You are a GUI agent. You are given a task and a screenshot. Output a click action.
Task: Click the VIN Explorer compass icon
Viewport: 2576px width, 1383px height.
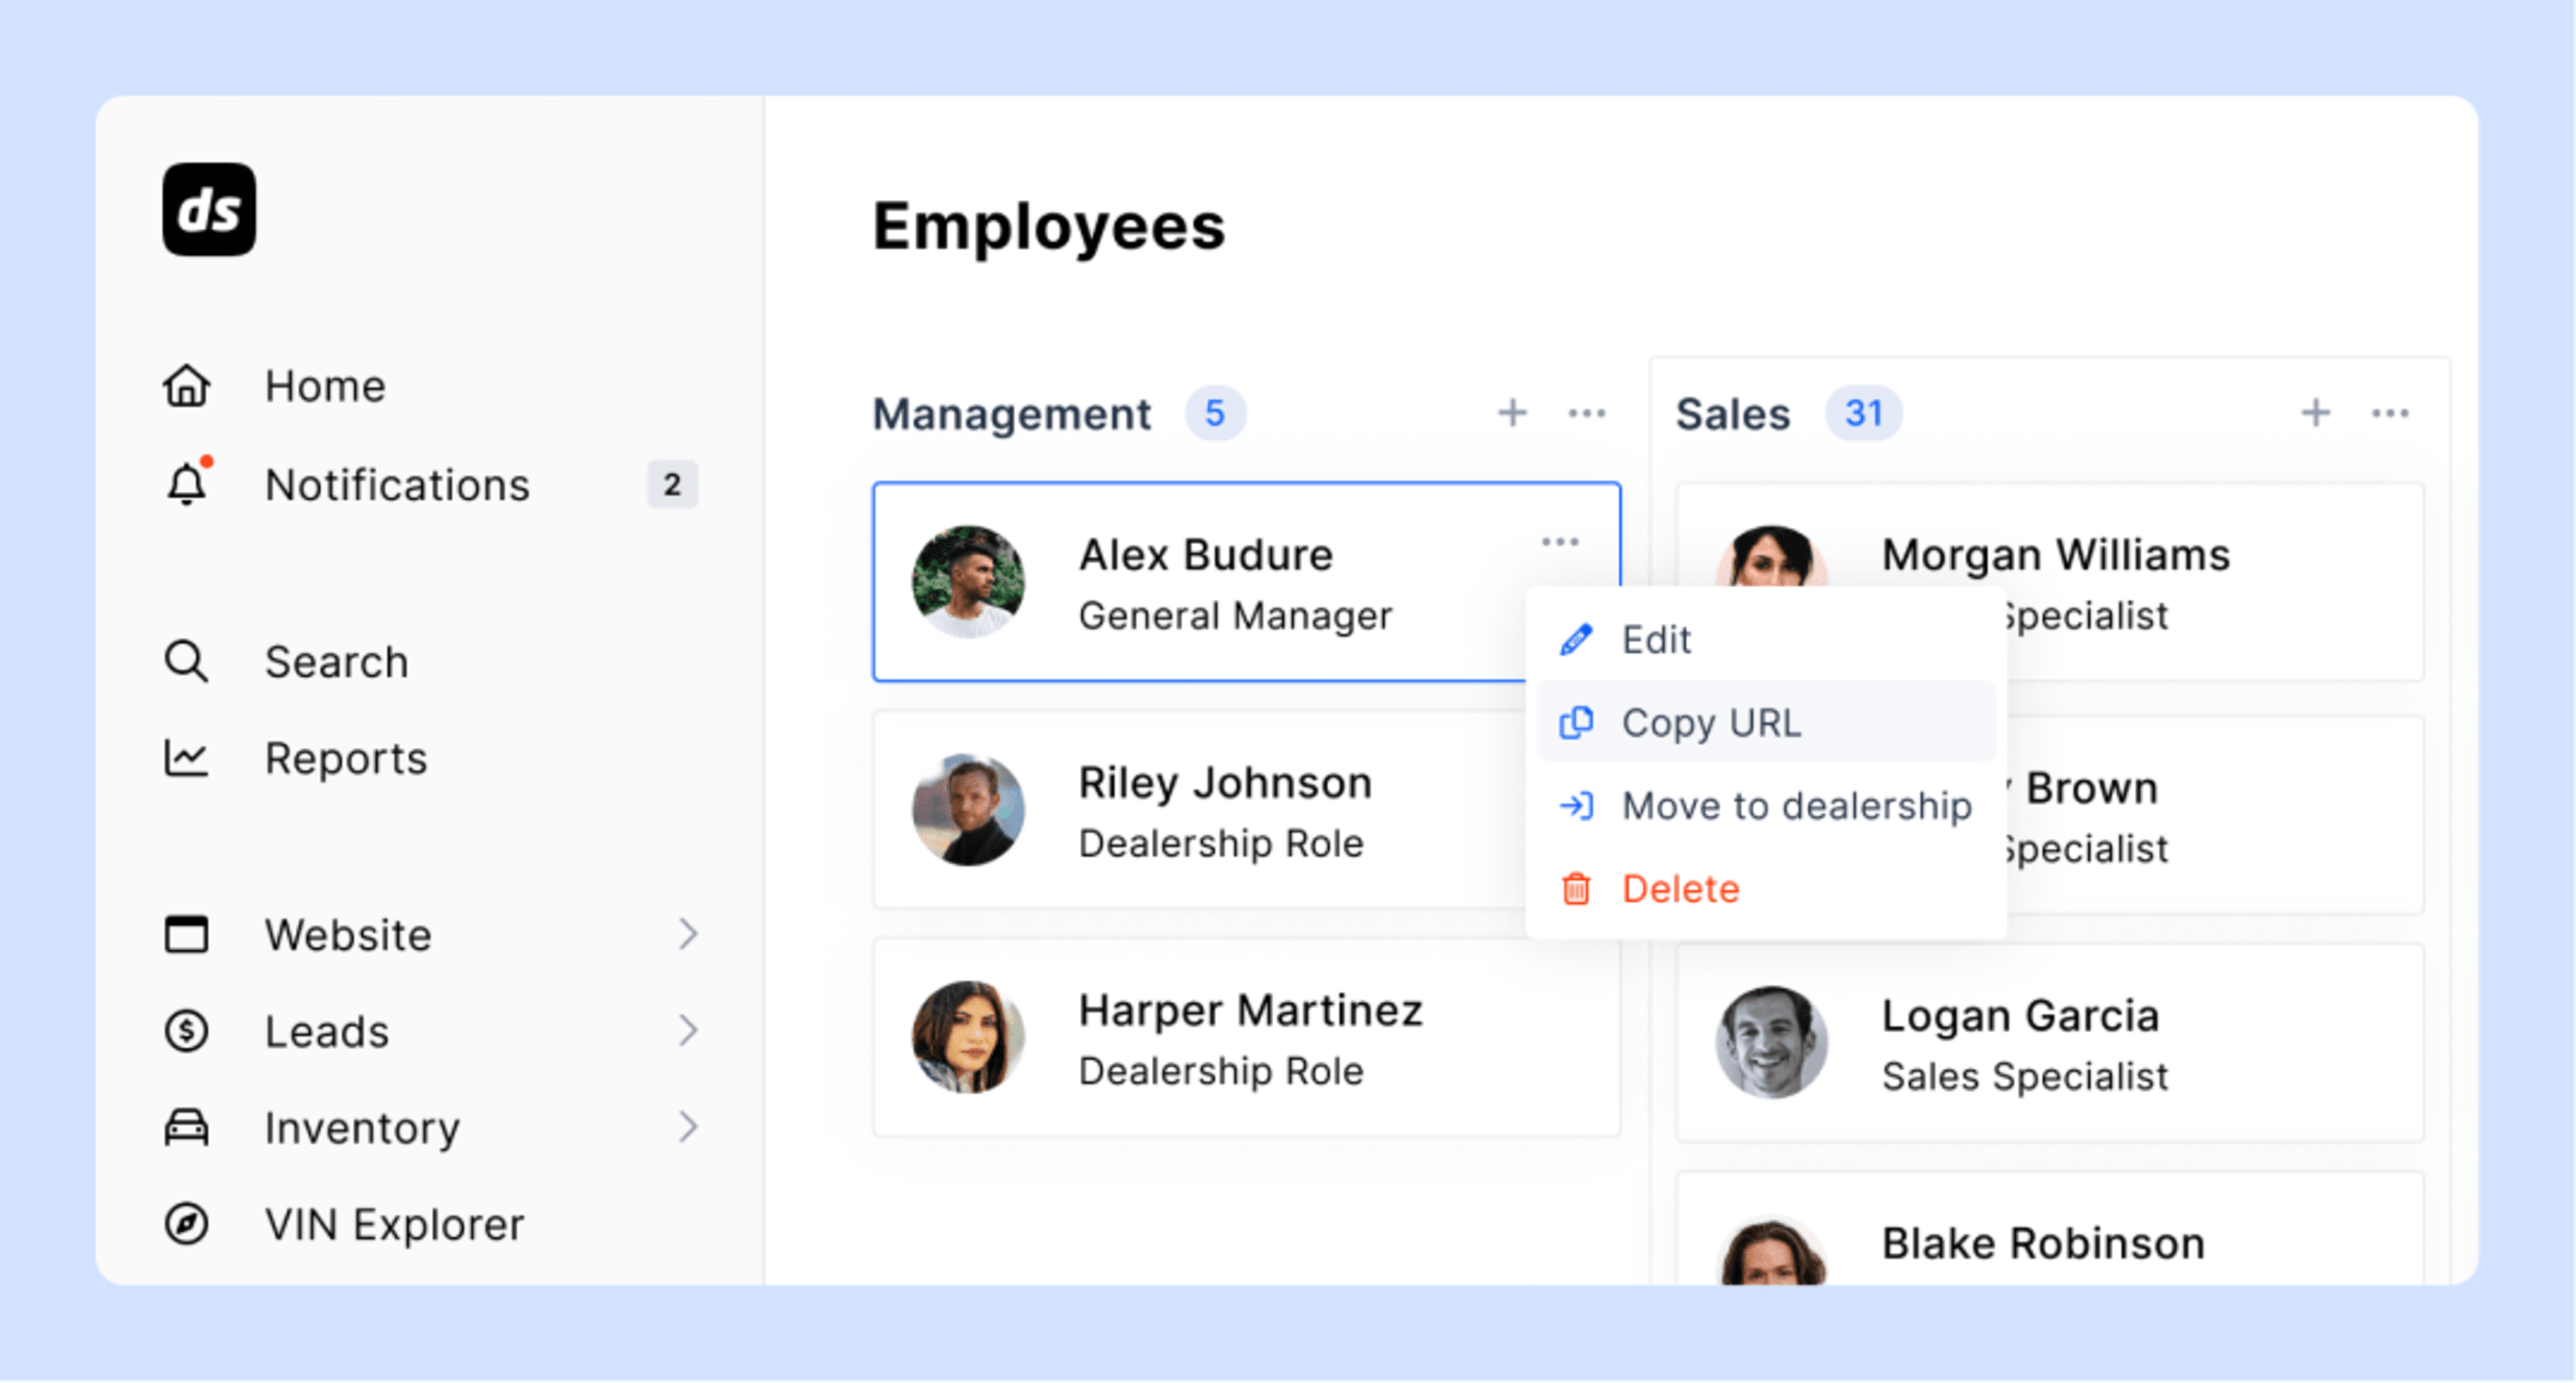(x=186, y=1223)
